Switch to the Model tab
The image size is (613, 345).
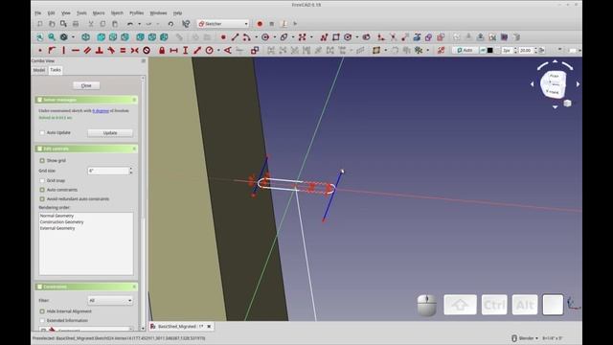point(39,70)
